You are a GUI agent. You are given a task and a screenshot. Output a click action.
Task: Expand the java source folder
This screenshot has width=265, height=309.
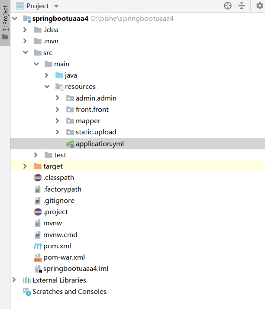click(x=47, y=75)
